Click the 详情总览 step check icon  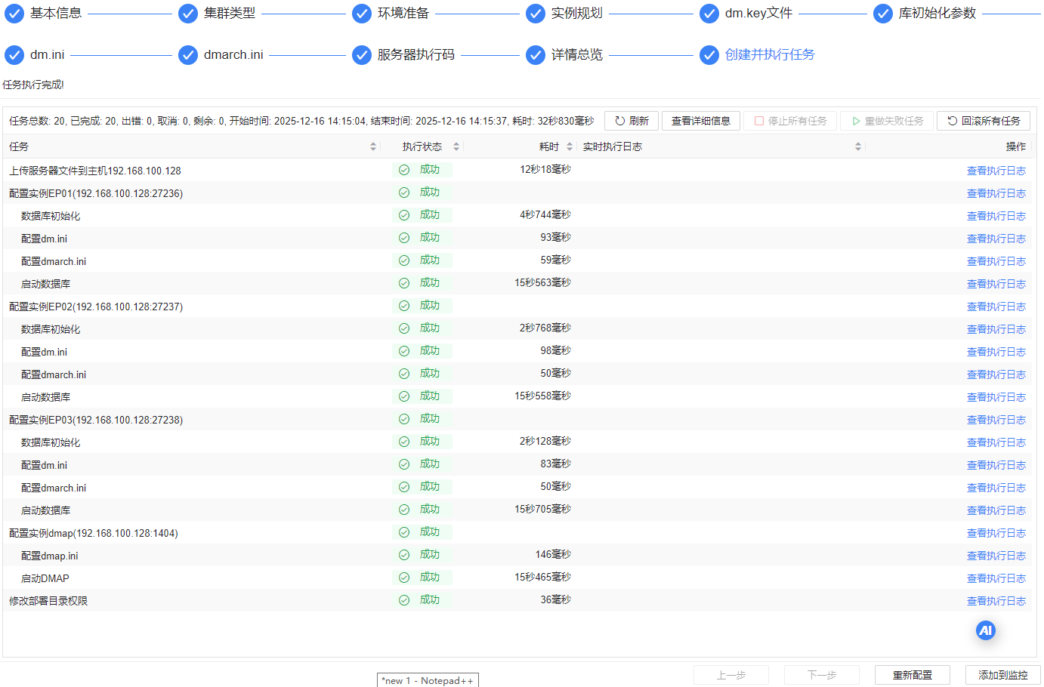click(536, 55)
